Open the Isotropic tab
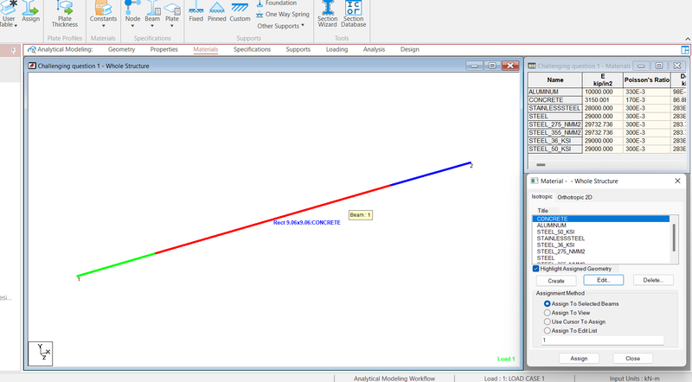The image size is (692, 382). (541, 197)
